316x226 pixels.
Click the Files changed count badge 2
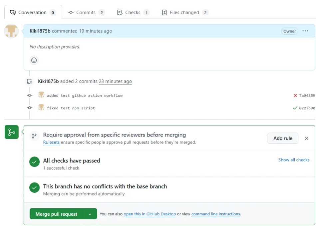click(205, 13)
